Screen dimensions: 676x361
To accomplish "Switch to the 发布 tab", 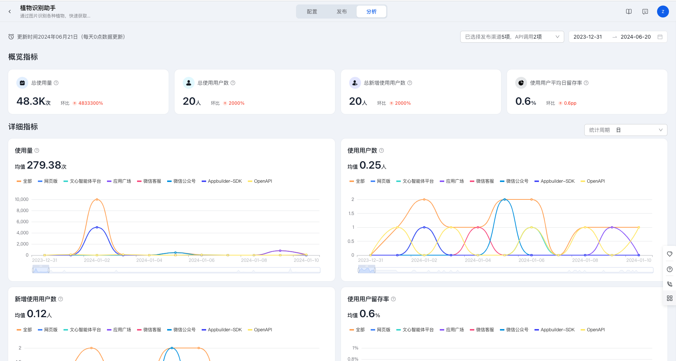I will point(342,12).
